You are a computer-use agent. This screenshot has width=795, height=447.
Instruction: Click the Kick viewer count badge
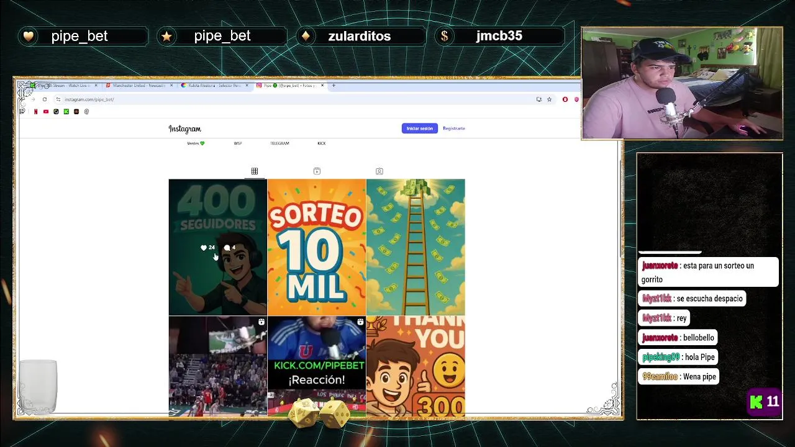[765, 402]
